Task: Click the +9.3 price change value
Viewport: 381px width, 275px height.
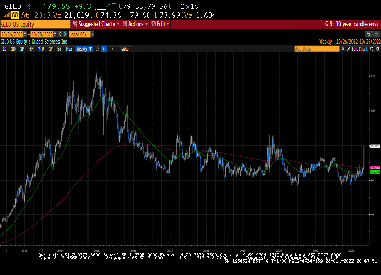Action: coord(83,6)
